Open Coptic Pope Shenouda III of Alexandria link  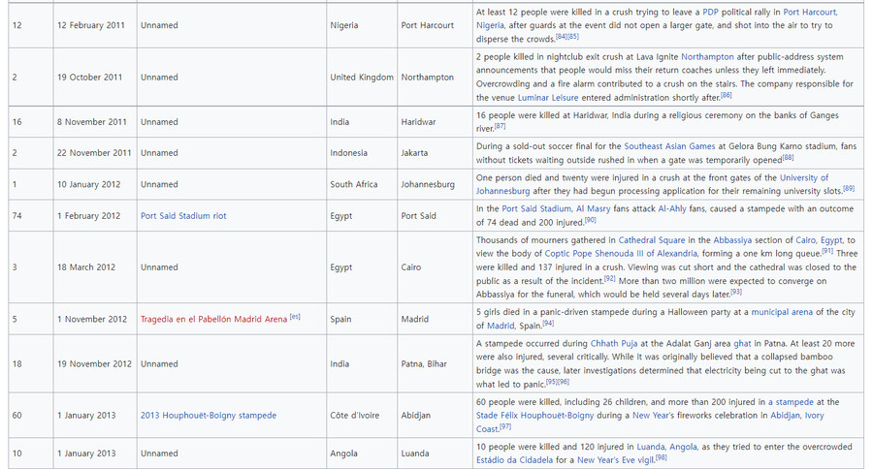tap(622, 254)
